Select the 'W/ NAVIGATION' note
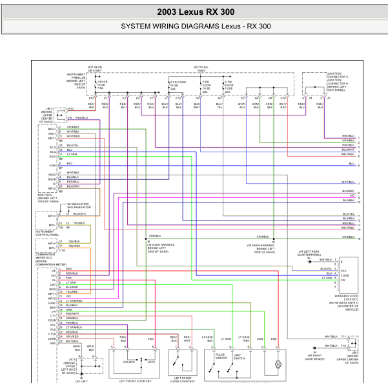 (x=78, y=204)
